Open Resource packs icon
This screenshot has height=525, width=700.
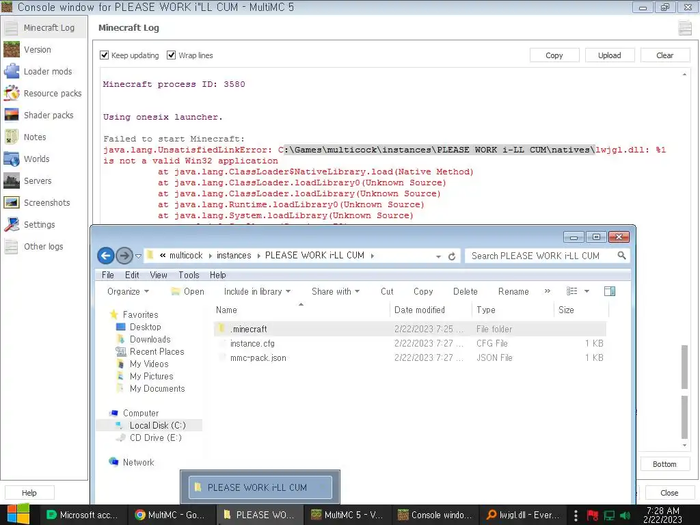click(12, 93)
